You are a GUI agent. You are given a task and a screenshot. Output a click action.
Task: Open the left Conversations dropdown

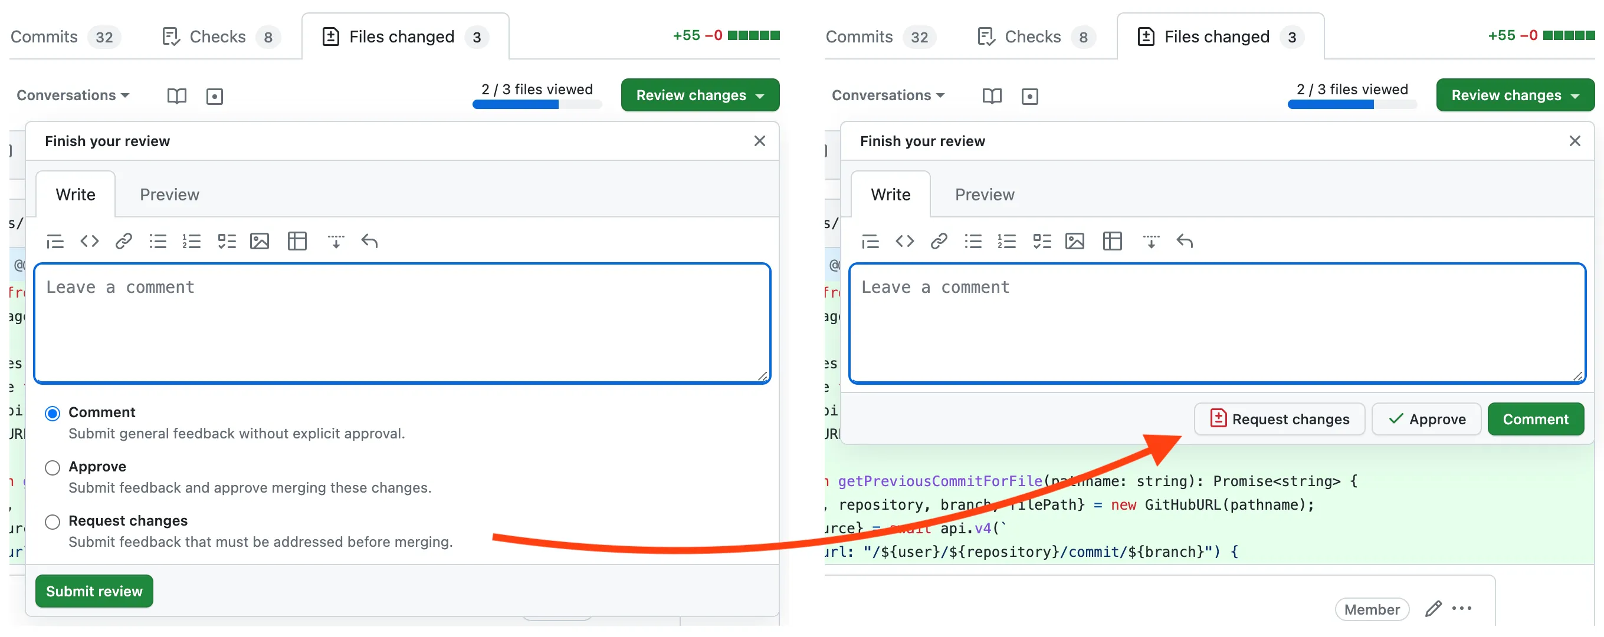coord(73,95)
